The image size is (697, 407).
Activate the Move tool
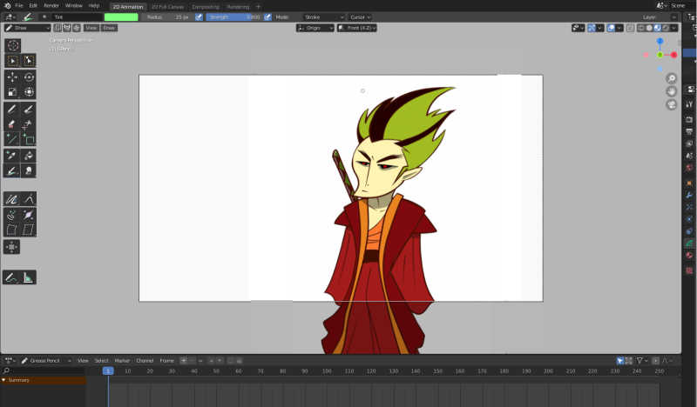click(x=12, y=77)
